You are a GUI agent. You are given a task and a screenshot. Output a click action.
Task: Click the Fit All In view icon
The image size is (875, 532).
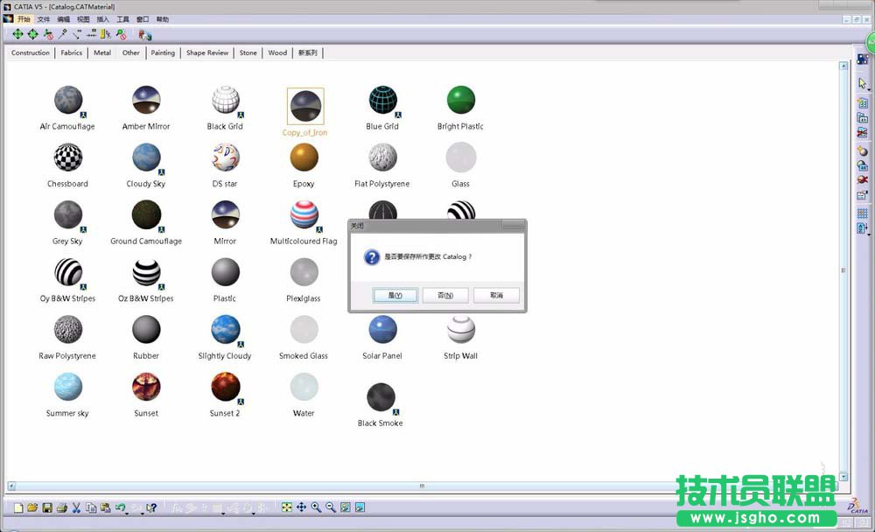(x=286, y=507)
